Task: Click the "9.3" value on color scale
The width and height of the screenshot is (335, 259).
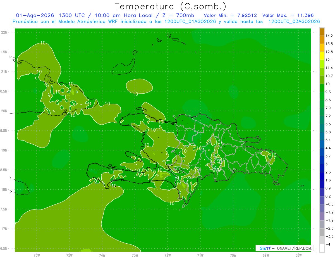Action: coord(328,92)
